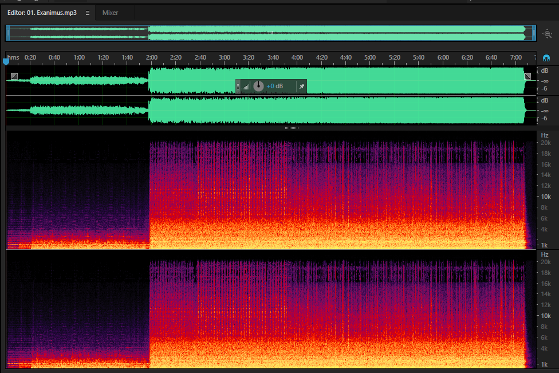Click the 1:00 mark on the time ruler
559x373 pixels.
(x=79, y=57)
